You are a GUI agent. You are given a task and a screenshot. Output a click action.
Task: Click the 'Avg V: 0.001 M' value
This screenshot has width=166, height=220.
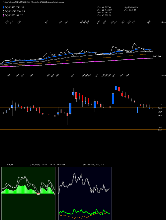tap(131, 7)
